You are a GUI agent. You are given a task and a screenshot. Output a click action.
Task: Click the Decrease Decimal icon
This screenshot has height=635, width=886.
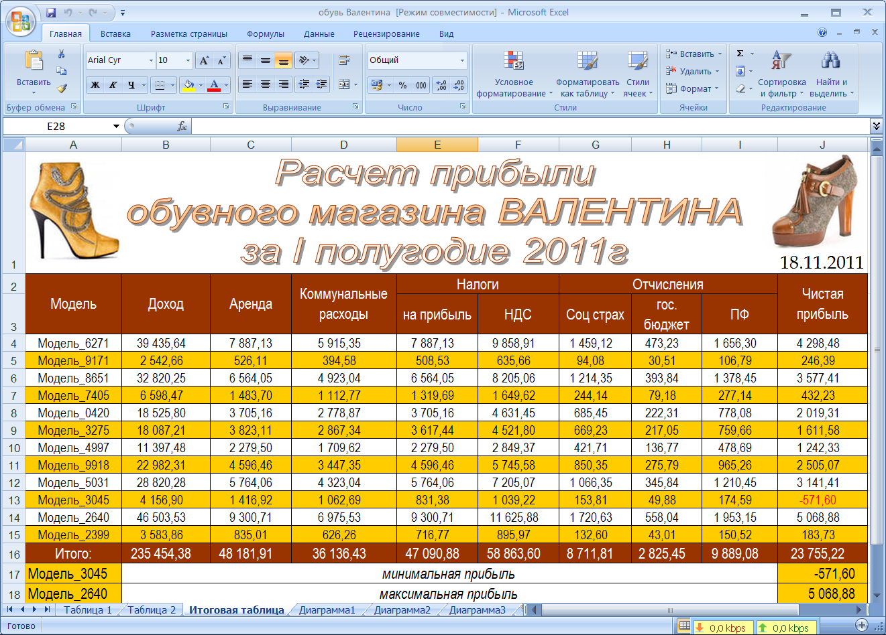(x=459, y=85)
